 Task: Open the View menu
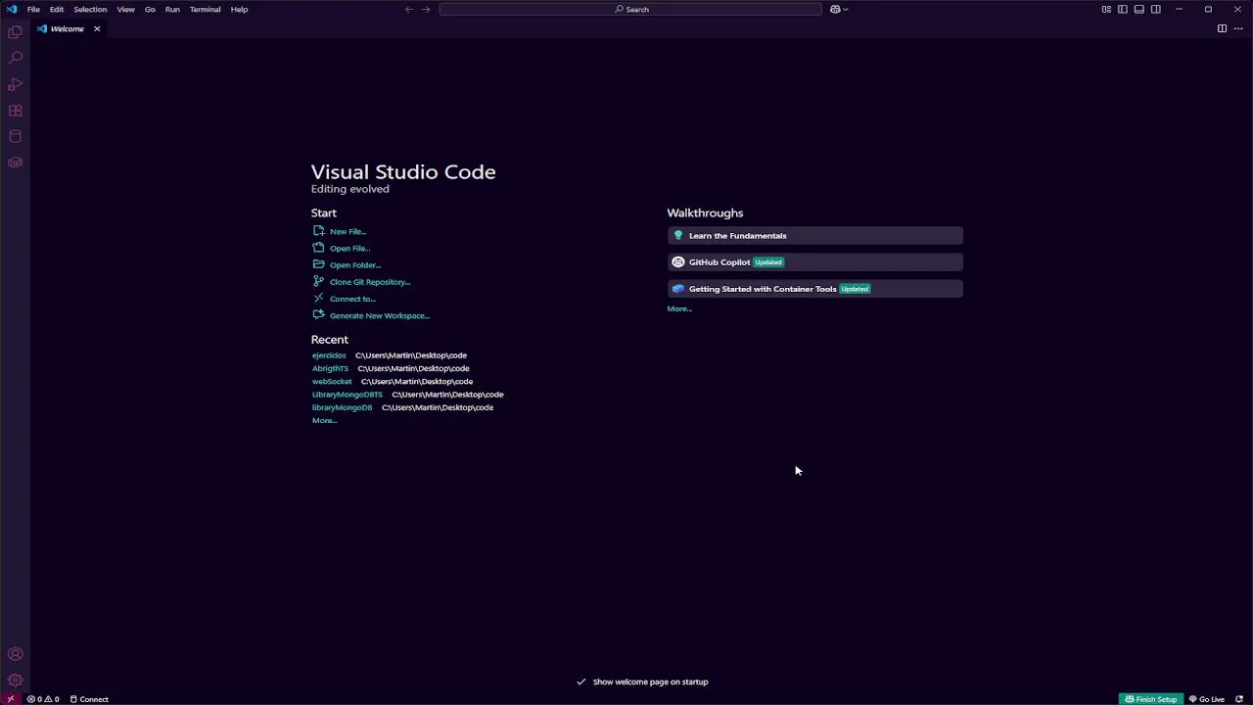[125, 9]
